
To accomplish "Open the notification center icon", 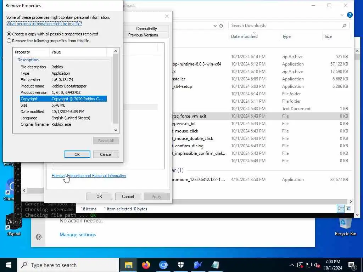I will 351,265.
